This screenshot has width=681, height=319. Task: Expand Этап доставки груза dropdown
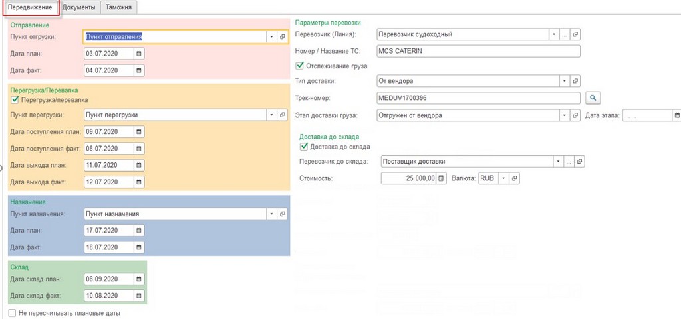(x=565, y=115)
